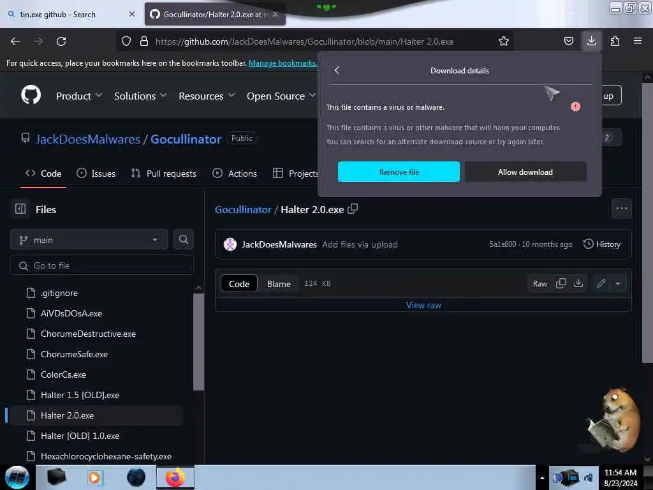Download the raw file icon
Screen dimensions: 653x490
tap(578, 283)
